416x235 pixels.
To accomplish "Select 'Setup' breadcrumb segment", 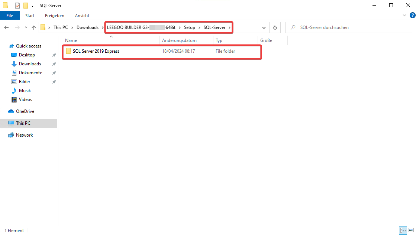I will [x=190, y=27].
